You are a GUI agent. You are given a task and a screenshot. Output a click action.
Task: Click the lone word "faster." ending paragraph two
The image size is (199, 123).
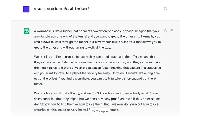(x=38, y=84)
